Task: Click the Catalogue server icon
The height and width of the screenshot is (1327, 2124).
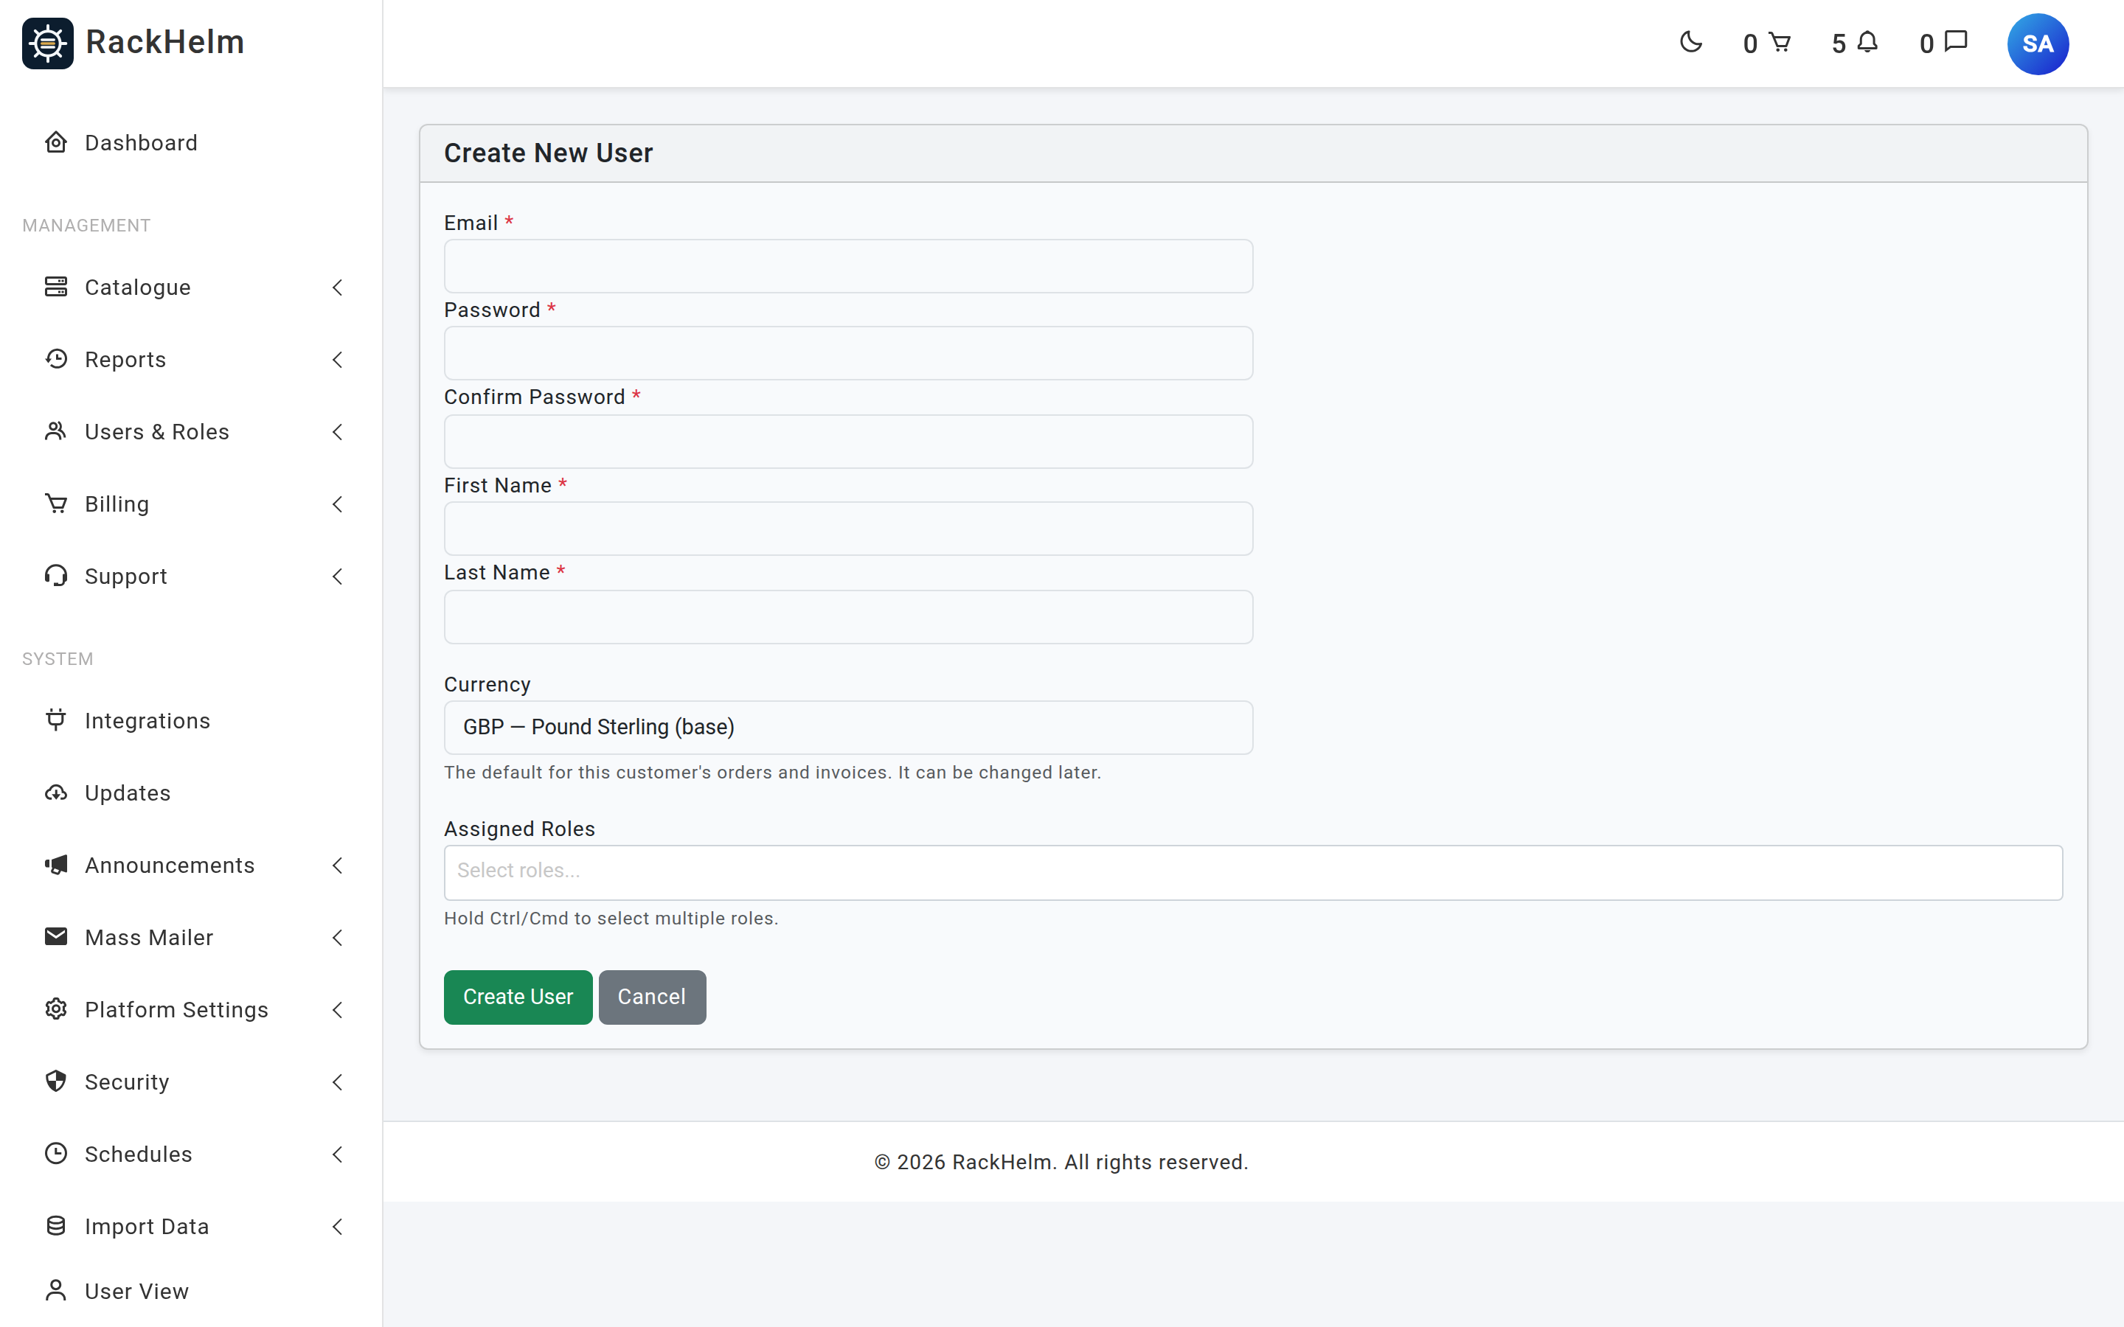Action: pyautogui.click(x=56, y=287)
